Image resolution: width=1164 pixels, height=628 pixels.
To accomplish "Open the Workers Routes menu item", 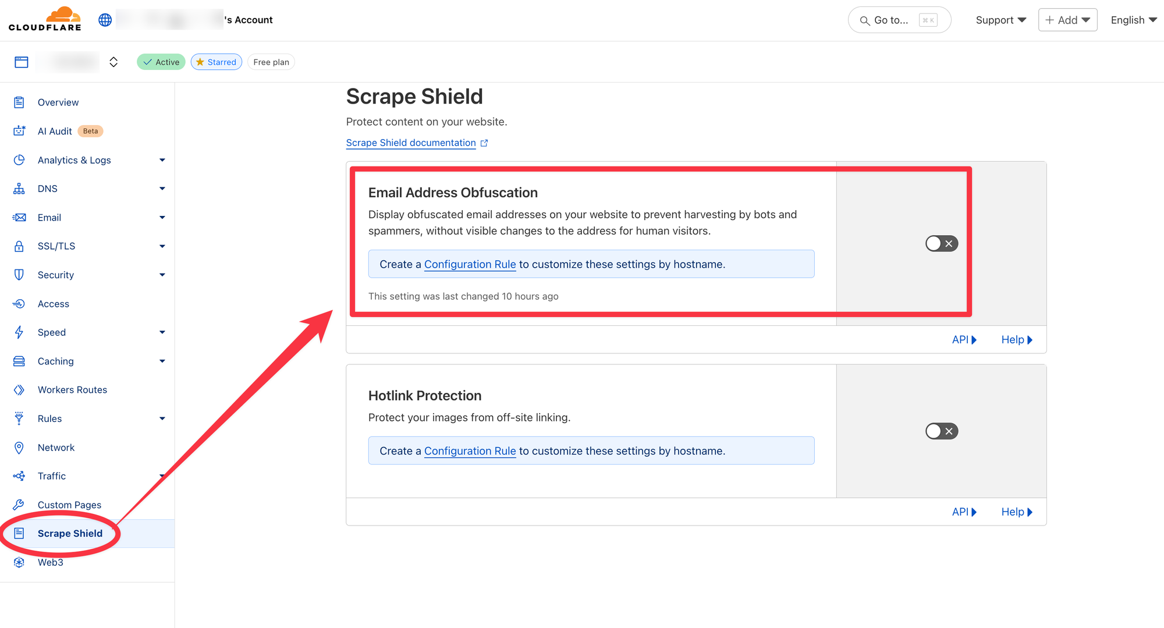I will (x=72, y=390).
